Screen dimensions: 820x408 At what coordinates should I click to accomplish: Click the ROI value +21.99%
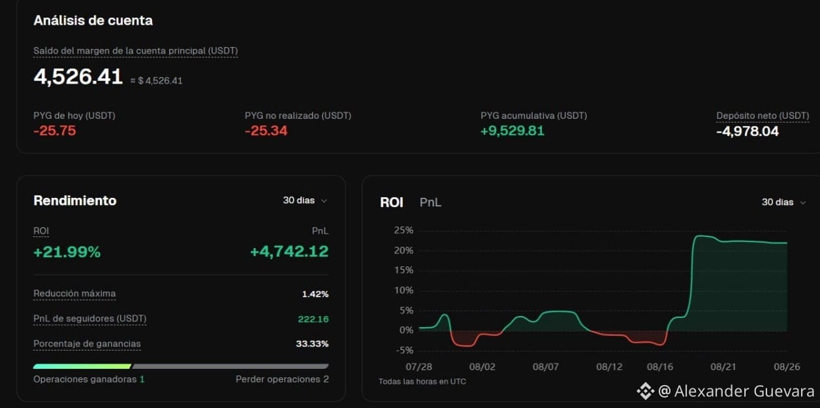click(x=67, y=251)
